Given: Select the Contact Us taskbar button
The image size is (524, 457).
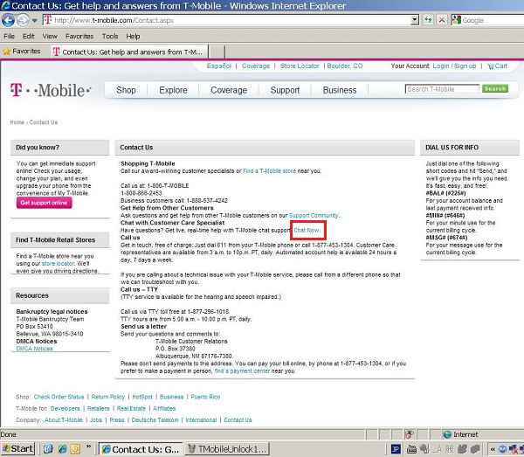Looking at the screenshot, I should coord(141,449).
